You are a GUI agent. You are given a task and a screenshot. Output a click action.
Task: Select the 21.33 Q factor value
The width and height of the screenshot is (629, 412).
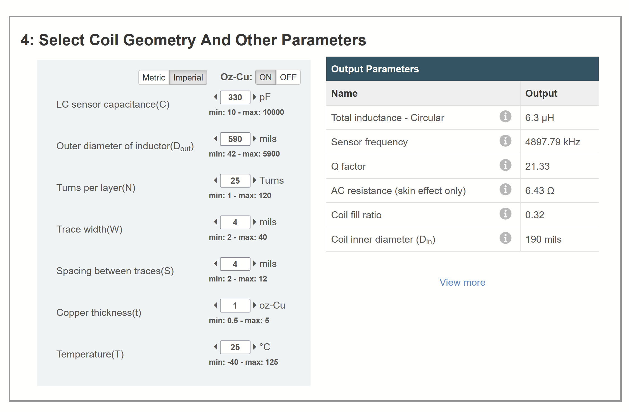[537, 166]
